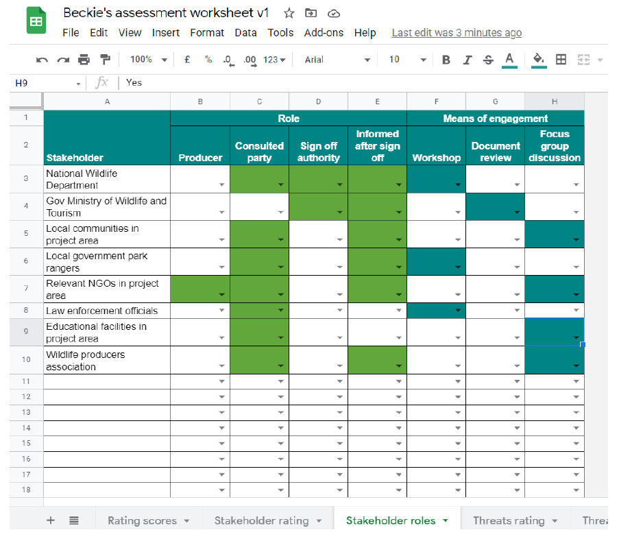This screenshot has width=619, height=539.
Task: Click the undo arrow icon
Action: click(42, 60)
